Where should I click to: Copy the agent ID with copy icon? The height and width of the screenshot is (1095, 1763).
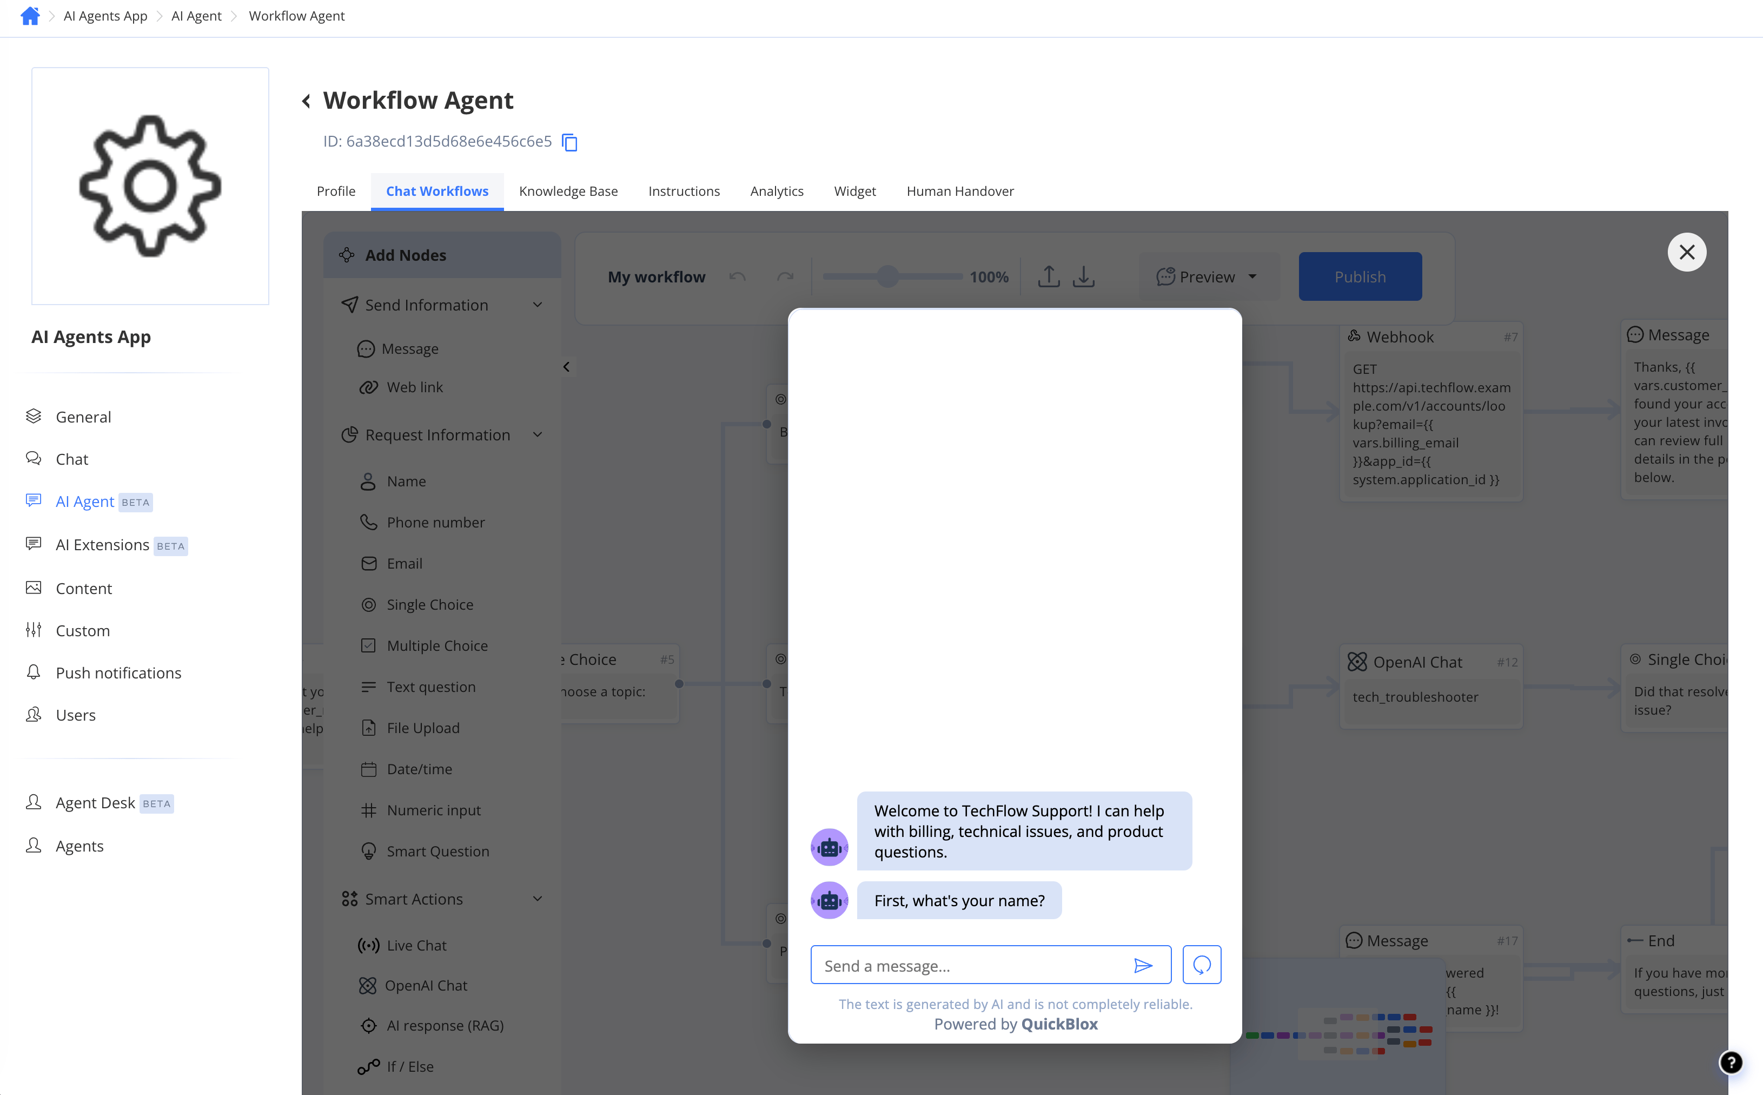click(x=569, y=142)
